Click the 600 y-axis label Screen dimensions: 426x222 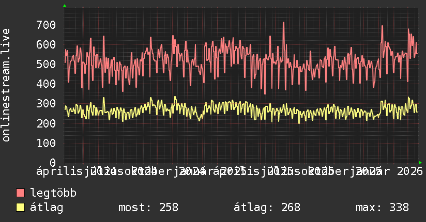[46, 44]
